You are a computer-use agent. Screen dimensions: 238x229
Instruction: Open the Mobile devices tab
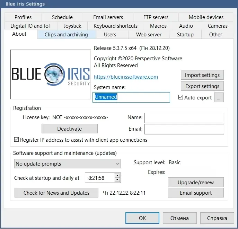tap(206, 17)
